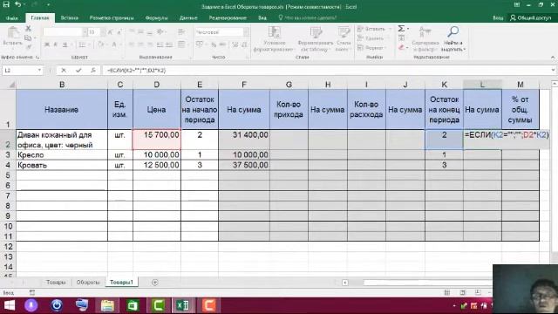Click the Clear eraser icon
Image resolution: width=558 pixels, height=314 pixels.
pos(402,47)
